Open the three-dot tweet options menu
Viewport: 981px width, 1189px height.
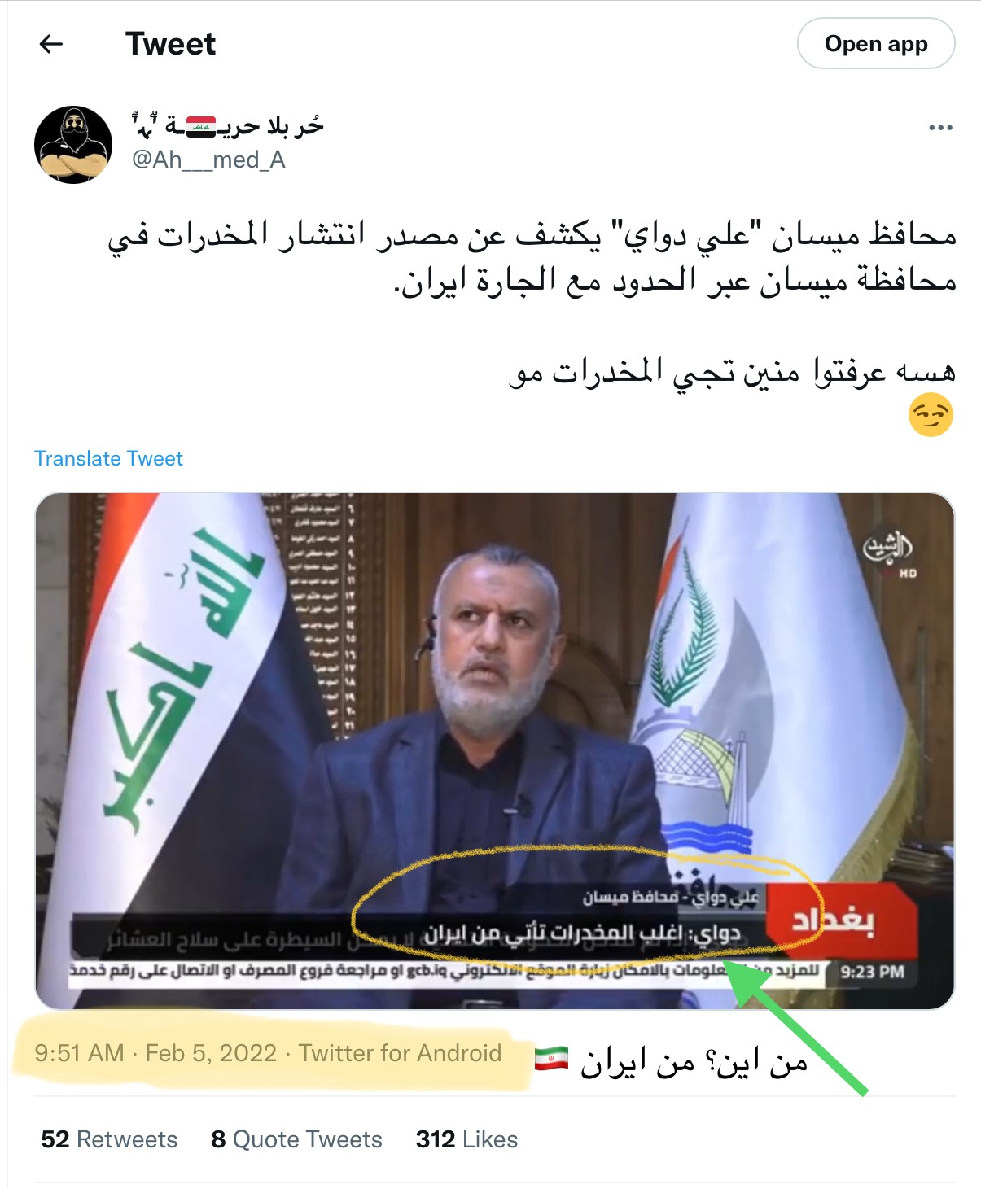click(x=940, y=128)
